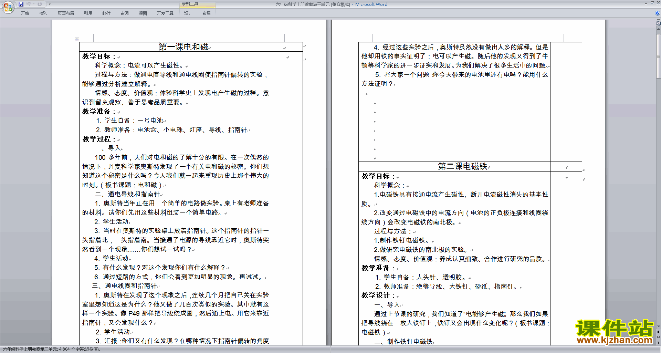Screen dimensions: 661x353
Task: Click empty cell right of 第二课电磁铁
Action: [x=566, y=166]
